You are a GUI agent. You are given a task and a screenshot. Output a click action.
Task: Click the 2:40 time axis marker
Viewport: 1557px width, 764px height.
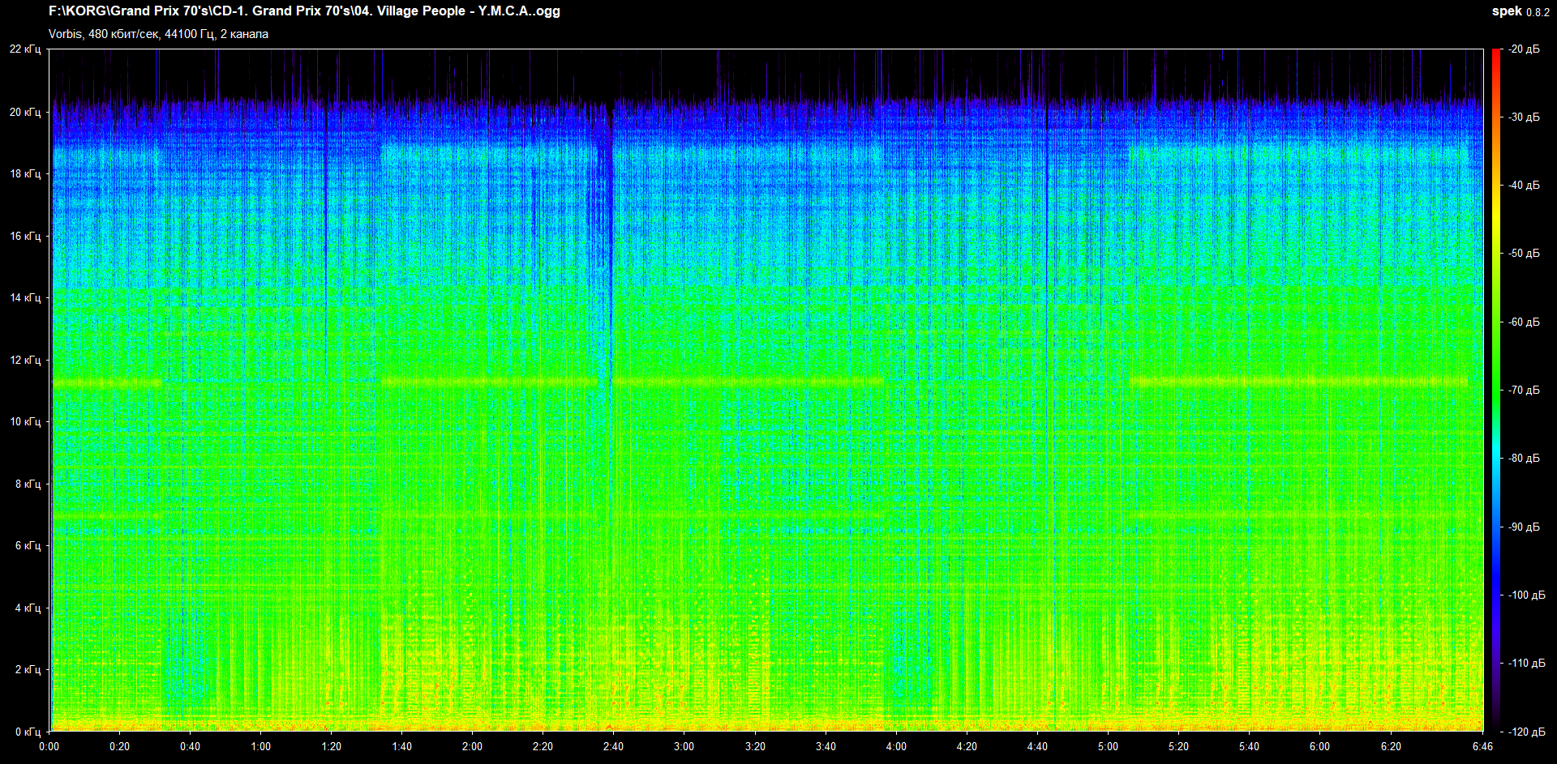(613, 746)
